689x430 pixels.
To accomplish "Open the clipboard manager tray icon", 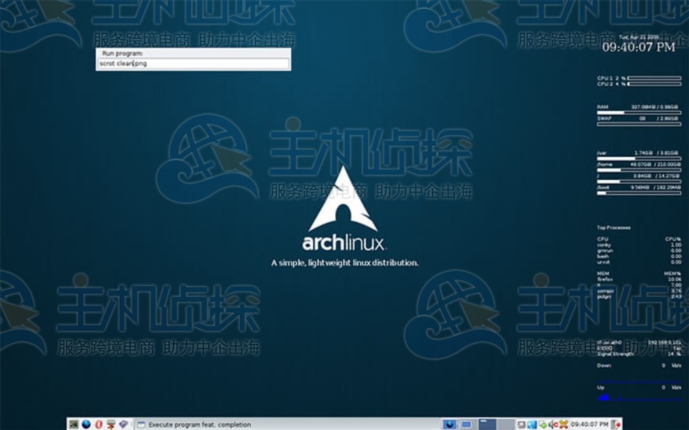I will [x=520, y=424].
